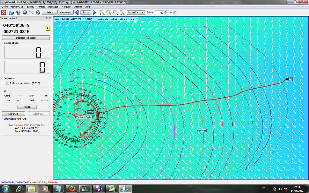Open the Bateau menu

[30, 7]
